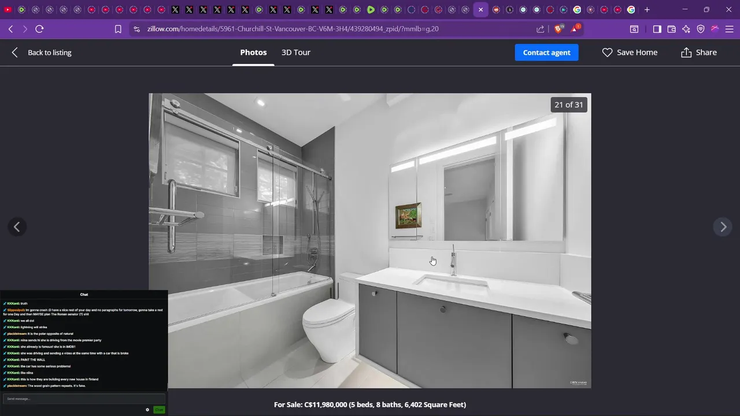Go back using the browser back arrow

coord(10,29)
